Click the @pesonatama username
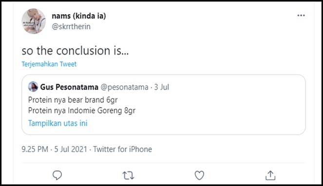Image resolution: width=323 pixels, height=186 pixels. (124, 87)
